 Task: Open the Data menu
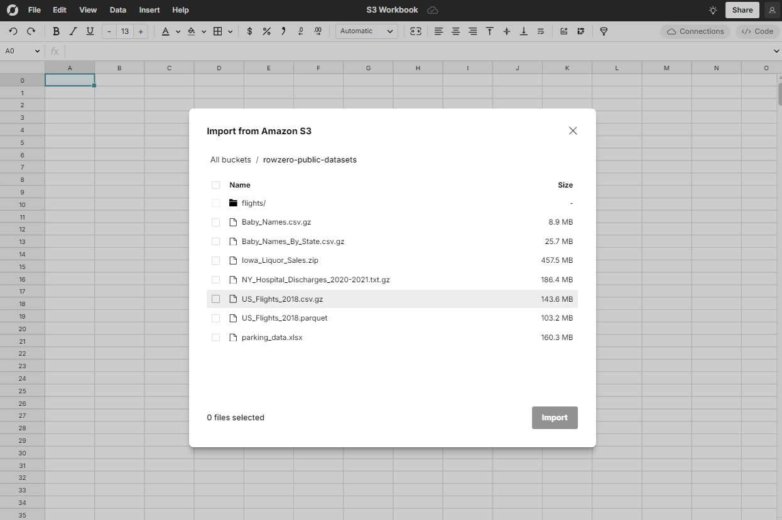(117, 10)
